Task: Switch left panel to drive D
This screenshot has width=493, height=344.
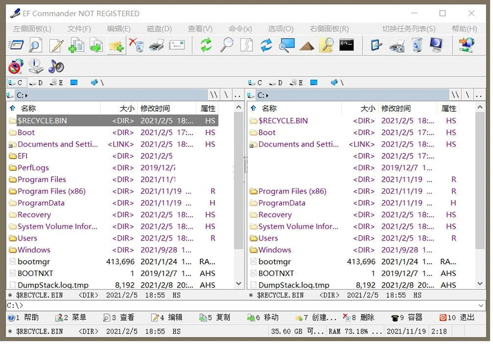Action: tap(36, 83)
